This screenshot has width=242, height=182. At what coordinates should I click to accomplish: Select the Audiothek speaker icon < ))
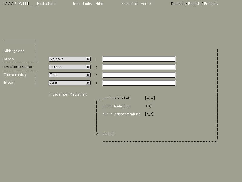(148, 106)
